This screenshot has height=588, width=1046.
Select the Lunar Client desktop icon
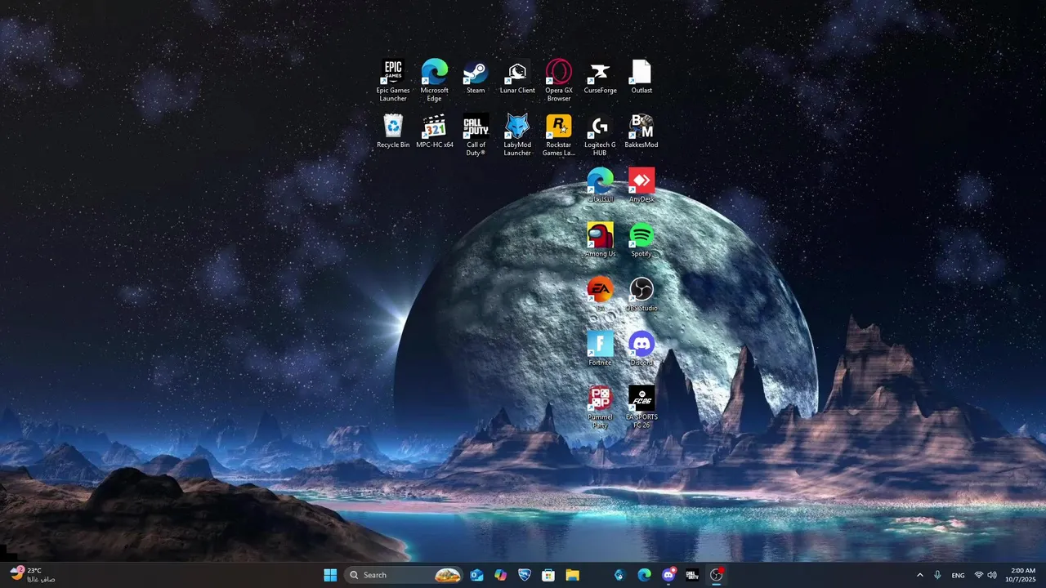(517, 77)
